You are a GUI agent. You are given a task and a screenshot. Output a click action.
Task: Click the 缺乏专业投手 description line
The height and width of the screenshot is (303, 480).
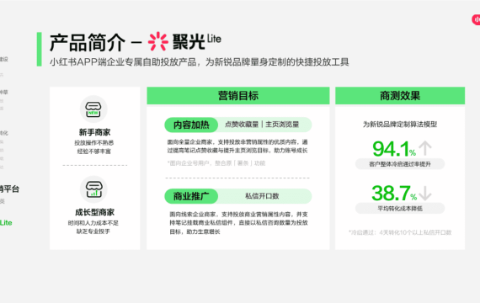[93, 231]
